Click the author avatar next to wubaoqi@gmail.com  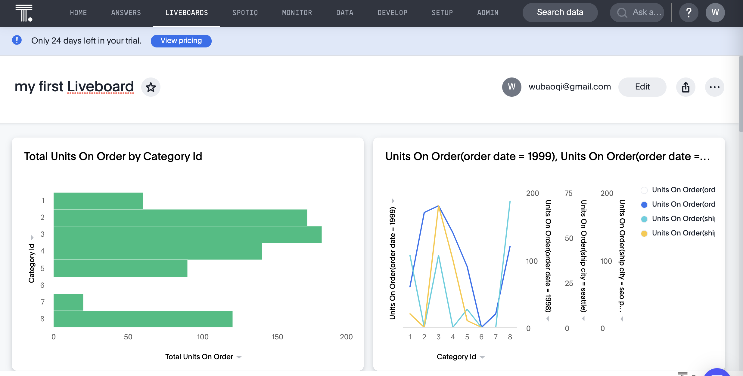click(511, 87)
